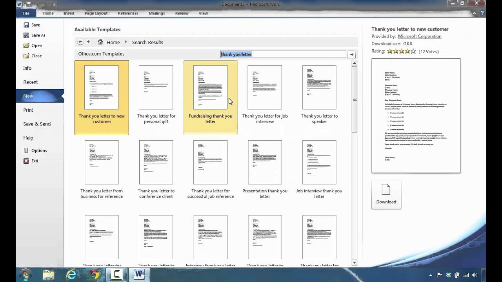Switch to the Home ribbon tab
This screenshot has width=502, height=282.
(48, 13)
